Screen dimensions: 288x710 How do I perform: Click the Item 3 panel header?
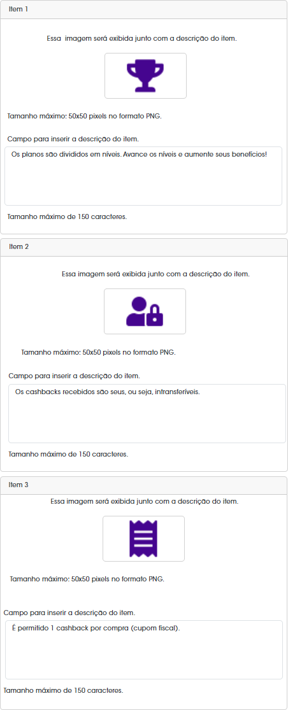click(x=144, y=485)
